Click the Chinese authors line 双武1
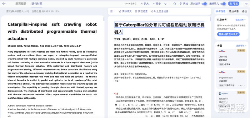The height and width of the screenshot is (118, 250). (x=139, y=39)
